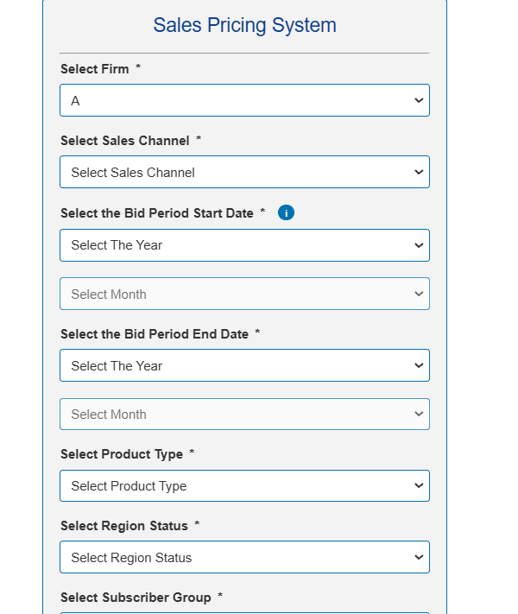Click the chevron arrow on start year field
518x614 pixels.
[x=419, y=245]
